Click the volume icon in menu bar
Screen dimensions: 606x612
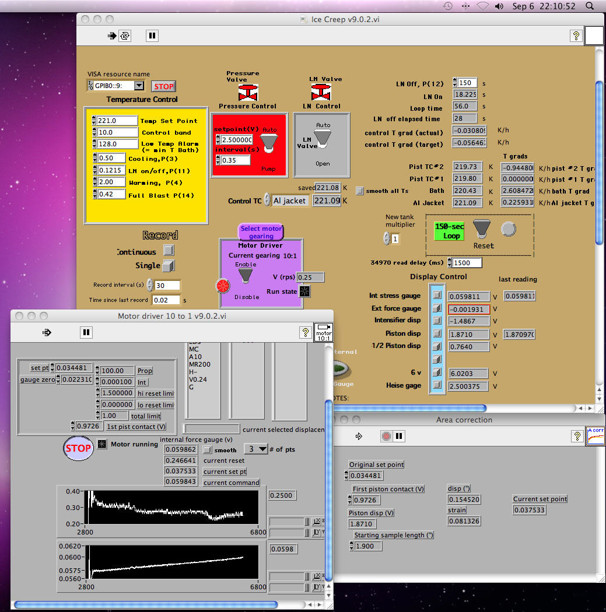pos(499,6)
